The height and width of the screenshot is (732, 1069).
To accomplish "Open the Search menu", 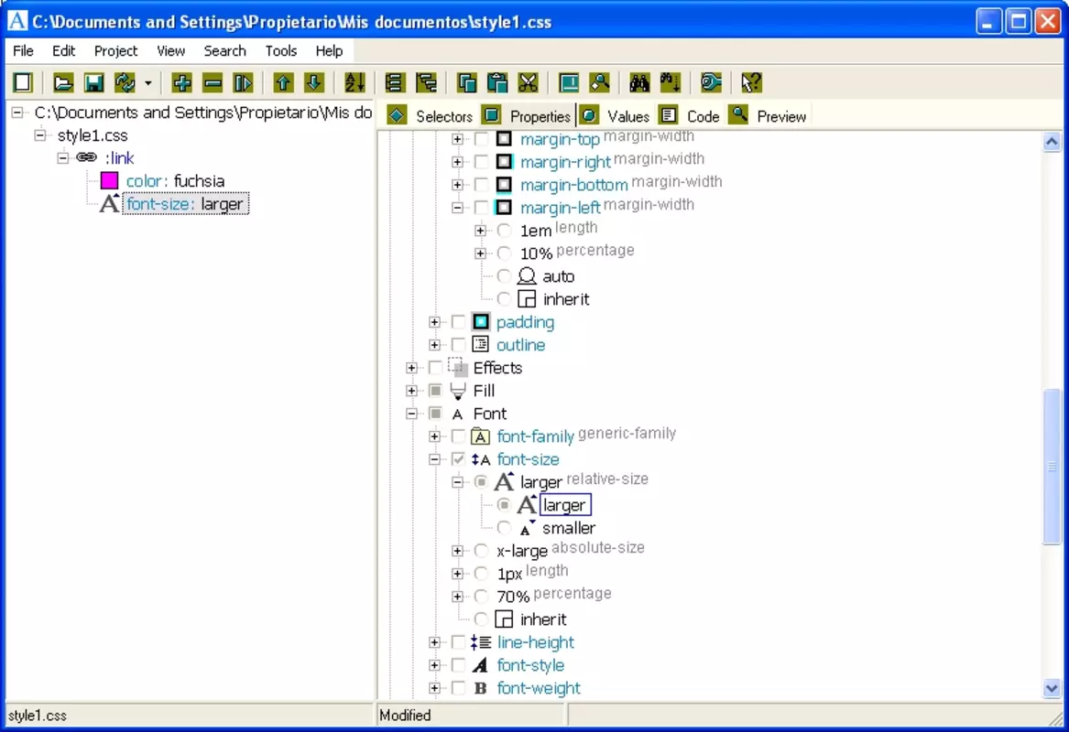I will click(225, 51).
